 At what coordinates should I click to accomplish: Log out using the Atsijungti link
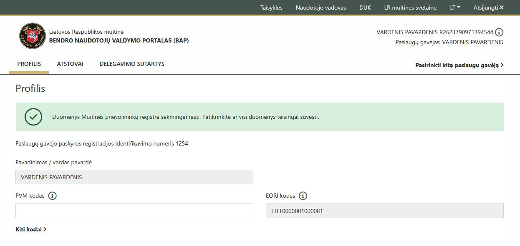[x=488, y=8]
